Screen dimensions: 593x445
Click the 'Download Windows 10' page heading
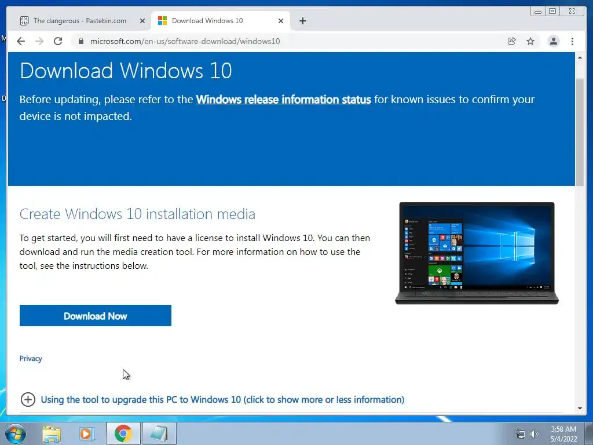coord(126,70)
